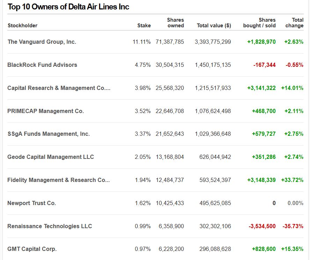Select the total change +14.01%
This screenshot has width=310, height=260.
[292, 88]
